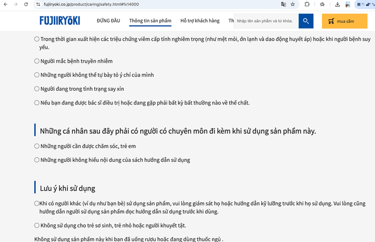Click the browser forward arrow

(x=16, y=5)
